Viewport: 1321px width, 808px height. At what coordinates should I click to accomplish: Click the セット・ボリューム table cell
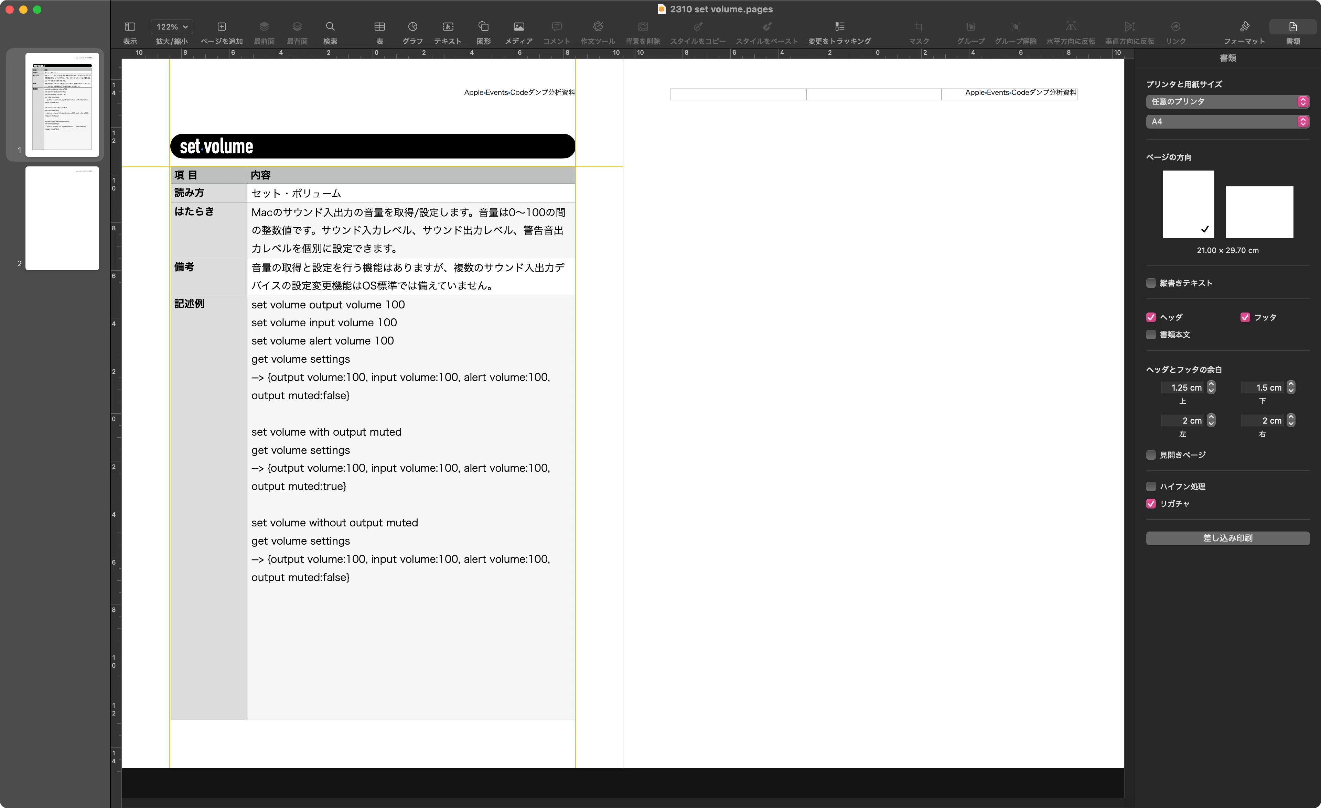(x=411, y=194)
